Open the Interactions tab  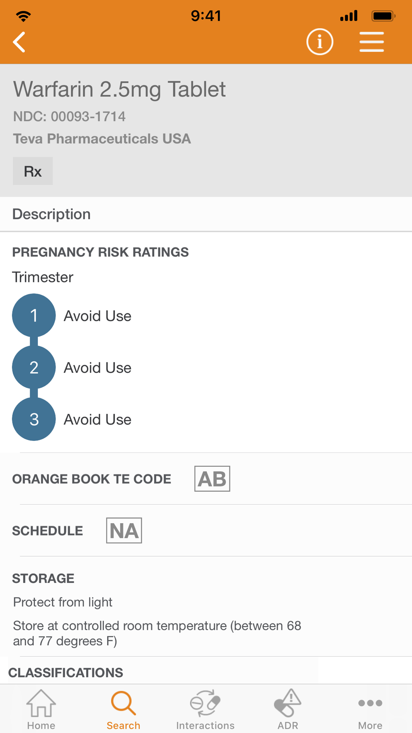click(x=205, y=709)
